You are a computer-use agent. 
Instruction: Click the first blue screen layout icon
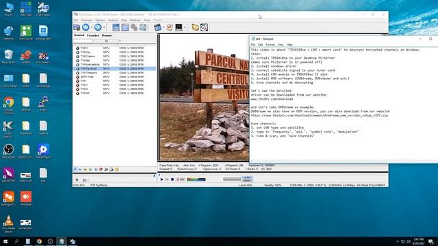coord(116,27)
